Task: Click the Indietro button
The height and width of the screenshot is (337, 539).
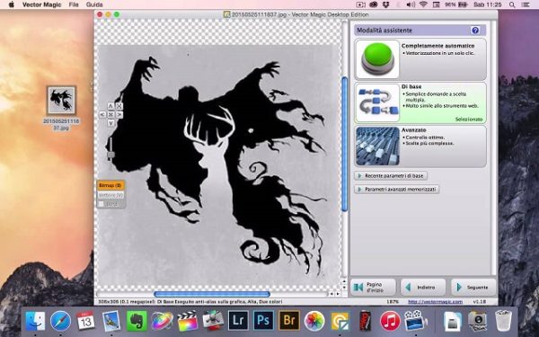Action: point(423,288)
